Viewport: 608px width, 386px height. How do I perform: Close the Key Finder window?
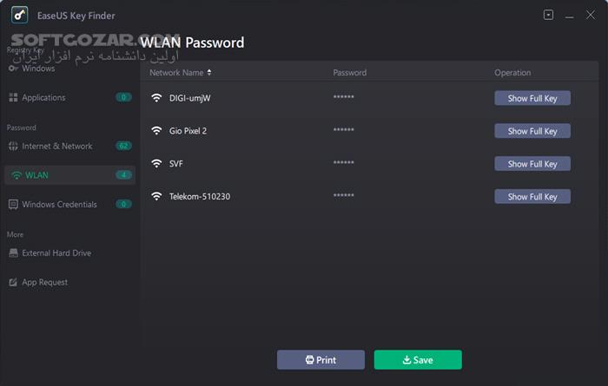tap(590, 15)
